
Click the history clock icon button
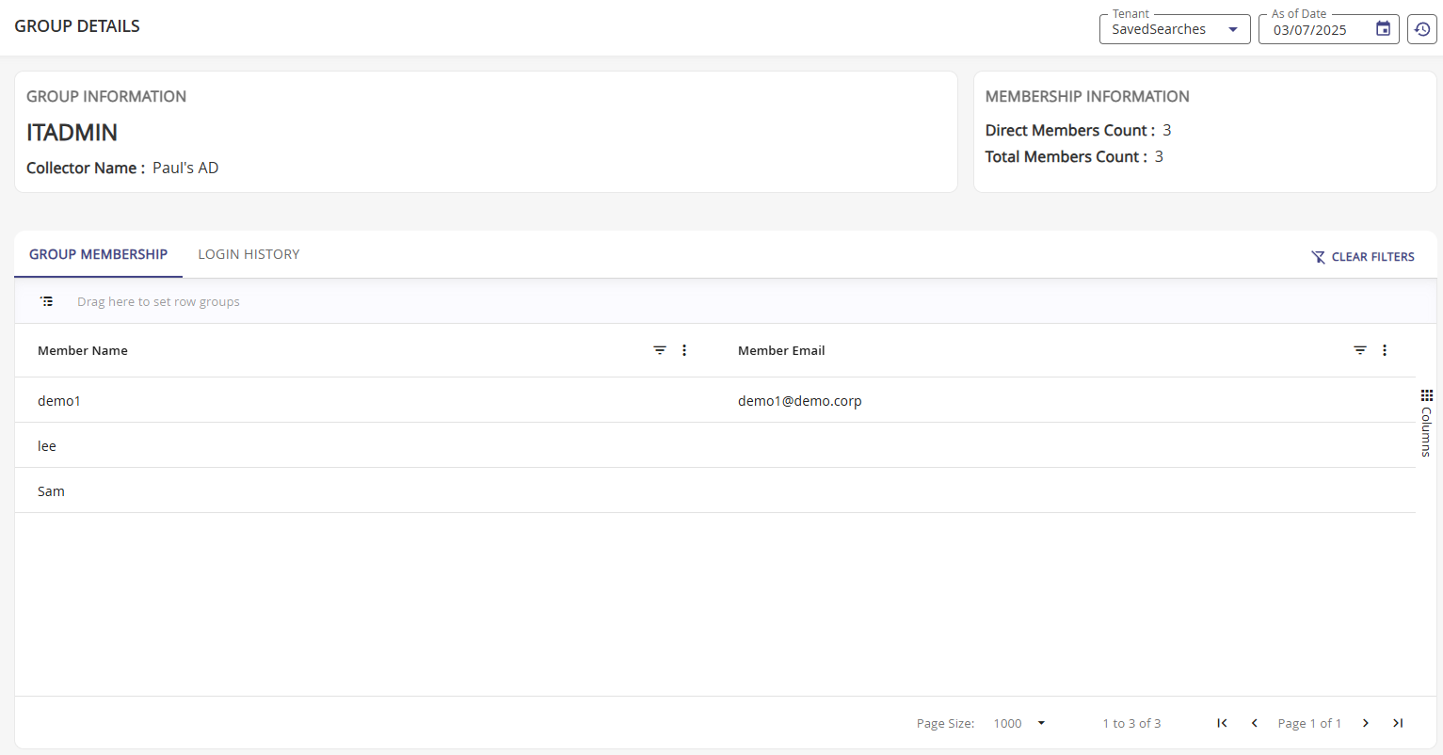pyautogui.click(x=1422, y=29)
